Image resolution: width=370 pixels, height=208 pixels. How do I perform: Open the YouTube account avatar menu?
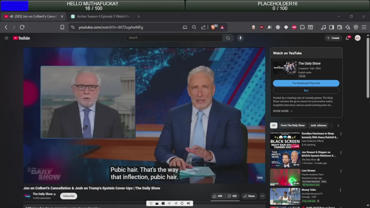358,38
